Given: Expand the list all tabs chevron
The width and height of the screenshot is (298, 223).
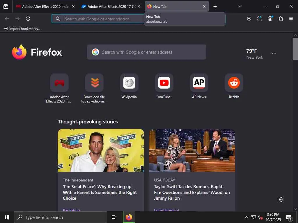Looking at the screenshot, I should 240,6.
